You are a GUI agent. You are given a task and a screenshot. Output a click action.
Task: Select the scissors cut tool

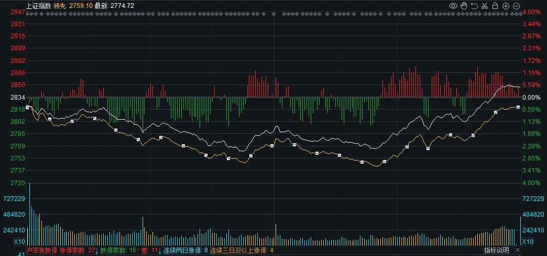tap(485, 6)
